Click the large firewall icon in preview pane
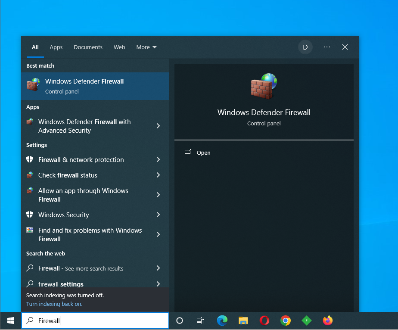 (264, 86)
